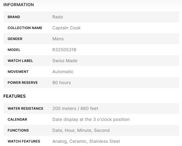Select the brand value Rado
182x146 pixels.
(x=58, y=17)
